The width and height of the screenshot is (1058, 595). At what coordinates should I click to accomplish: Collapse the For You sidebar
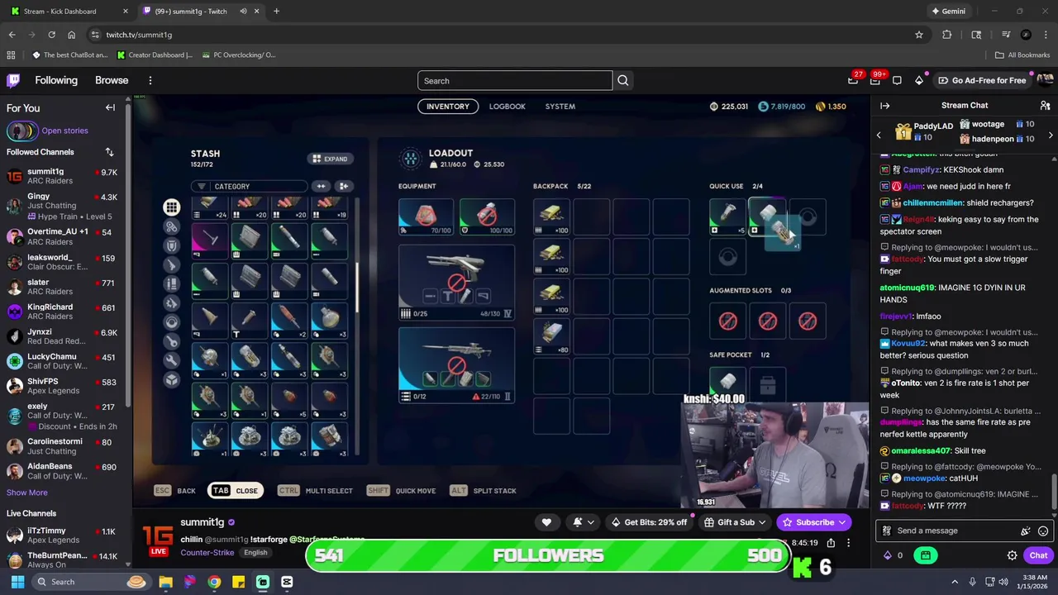(110, 107)
